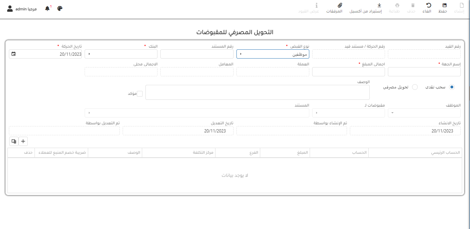The height and width of the screenshot is (229, 470).
Task: Select the سحب نقدى radio button
Action: pyautogui.click(x=452, y=87)
